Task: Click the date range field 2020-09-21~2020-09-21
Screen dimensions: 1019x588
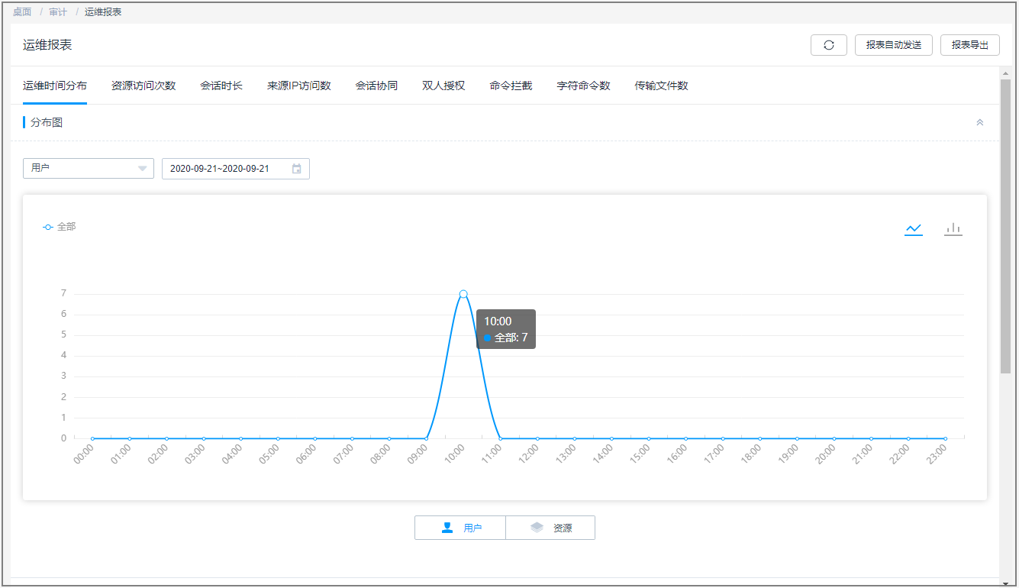Action: tap(236, 169)
